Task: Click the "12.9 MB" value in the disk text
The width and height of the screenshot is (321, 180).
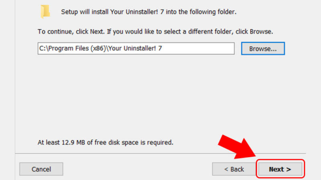Action: click(73, 142)
